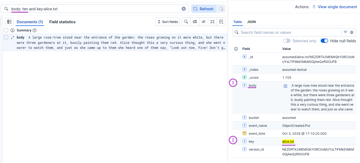The height and width of the screenshot is (163, 360).
Task: Click the body text in document row
Action: pyautogui.click(x=121, y=43)
